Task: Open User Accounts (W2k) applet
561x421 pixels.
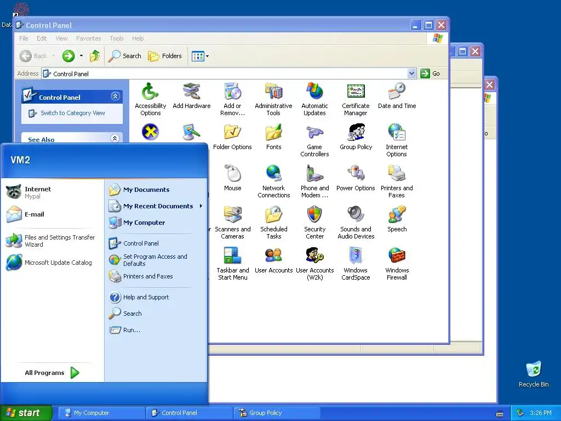Action: coord(314,264)
